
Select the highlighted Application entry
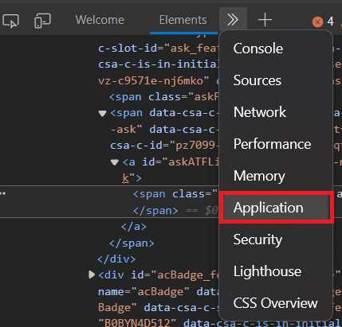276,208
